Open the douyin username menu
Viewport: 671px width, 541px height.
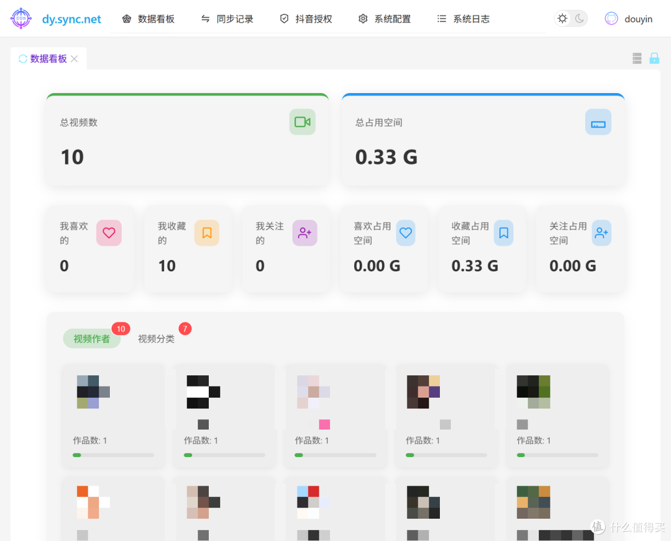tap(639, 19)
